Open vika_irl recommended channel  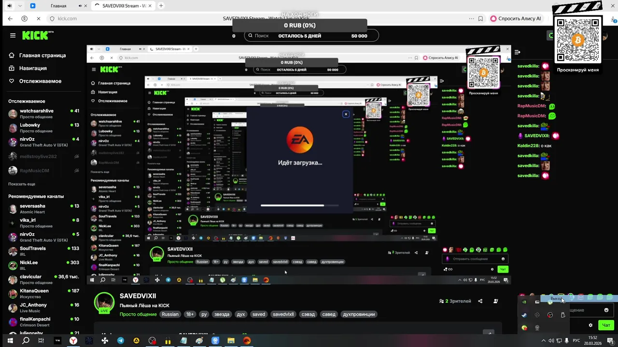(x=43, y=223)
